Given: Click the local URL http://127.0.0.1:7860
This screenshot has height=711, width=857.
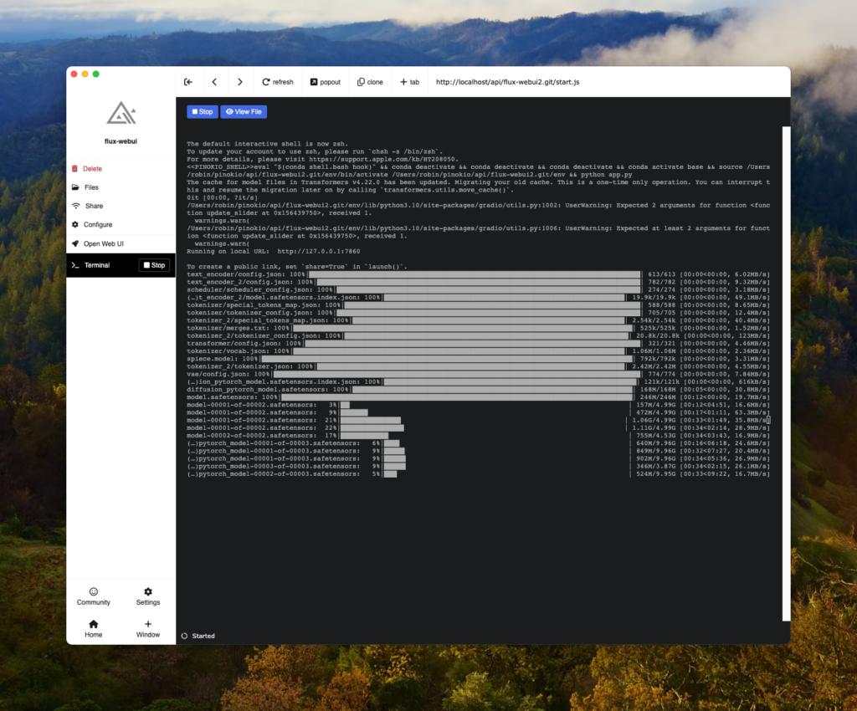Looking at the screenshot, I should (319, 251).
